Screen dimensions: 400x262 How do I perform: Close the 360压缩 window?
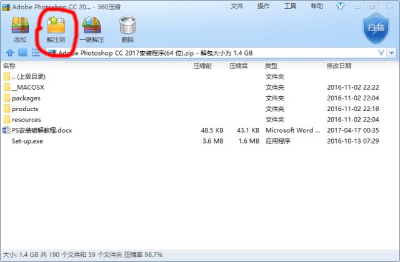389,6
